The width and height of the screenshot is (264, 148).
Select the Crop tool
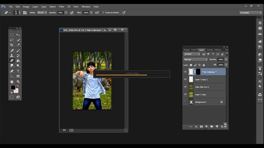12,45
